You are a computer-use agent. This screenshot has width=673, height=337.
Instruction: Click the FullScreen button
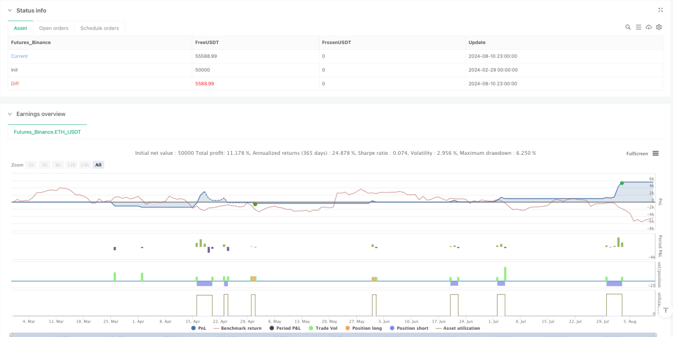(637, 153)
